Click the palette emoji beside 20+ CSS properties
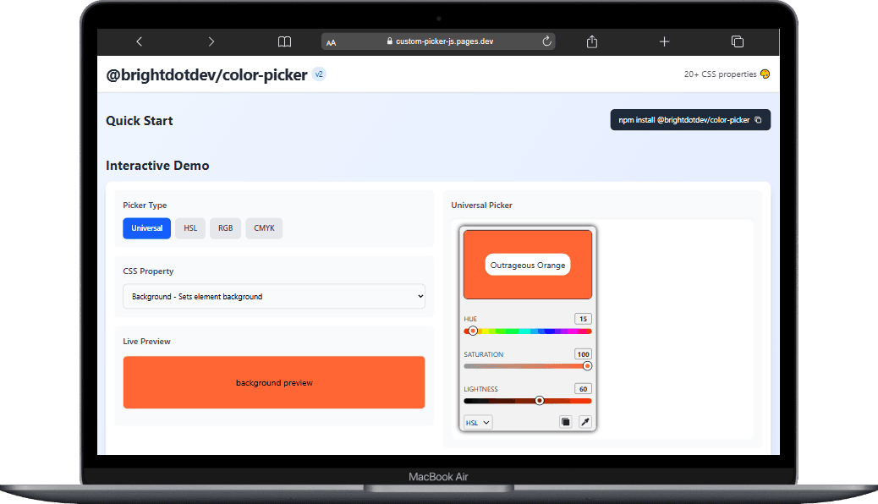 [x=765, y=74]
